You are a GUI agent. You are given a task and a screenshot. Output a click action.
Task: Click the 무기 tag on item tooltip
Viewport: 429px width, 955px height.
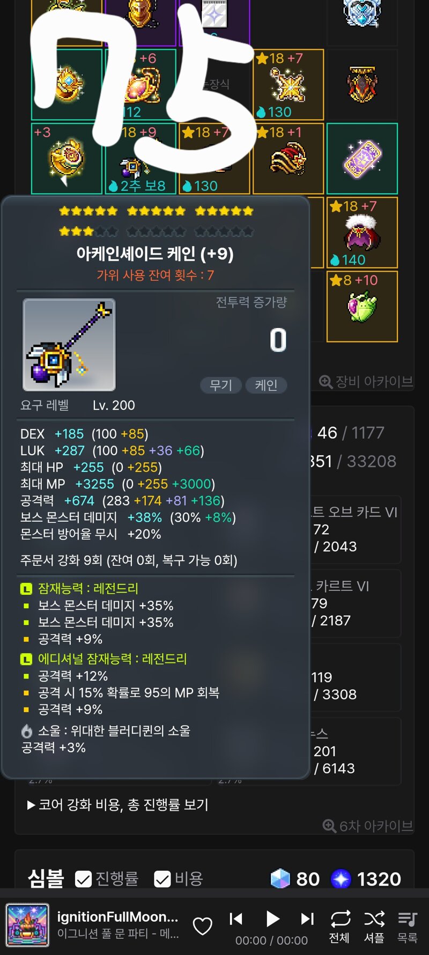point(221,385)
